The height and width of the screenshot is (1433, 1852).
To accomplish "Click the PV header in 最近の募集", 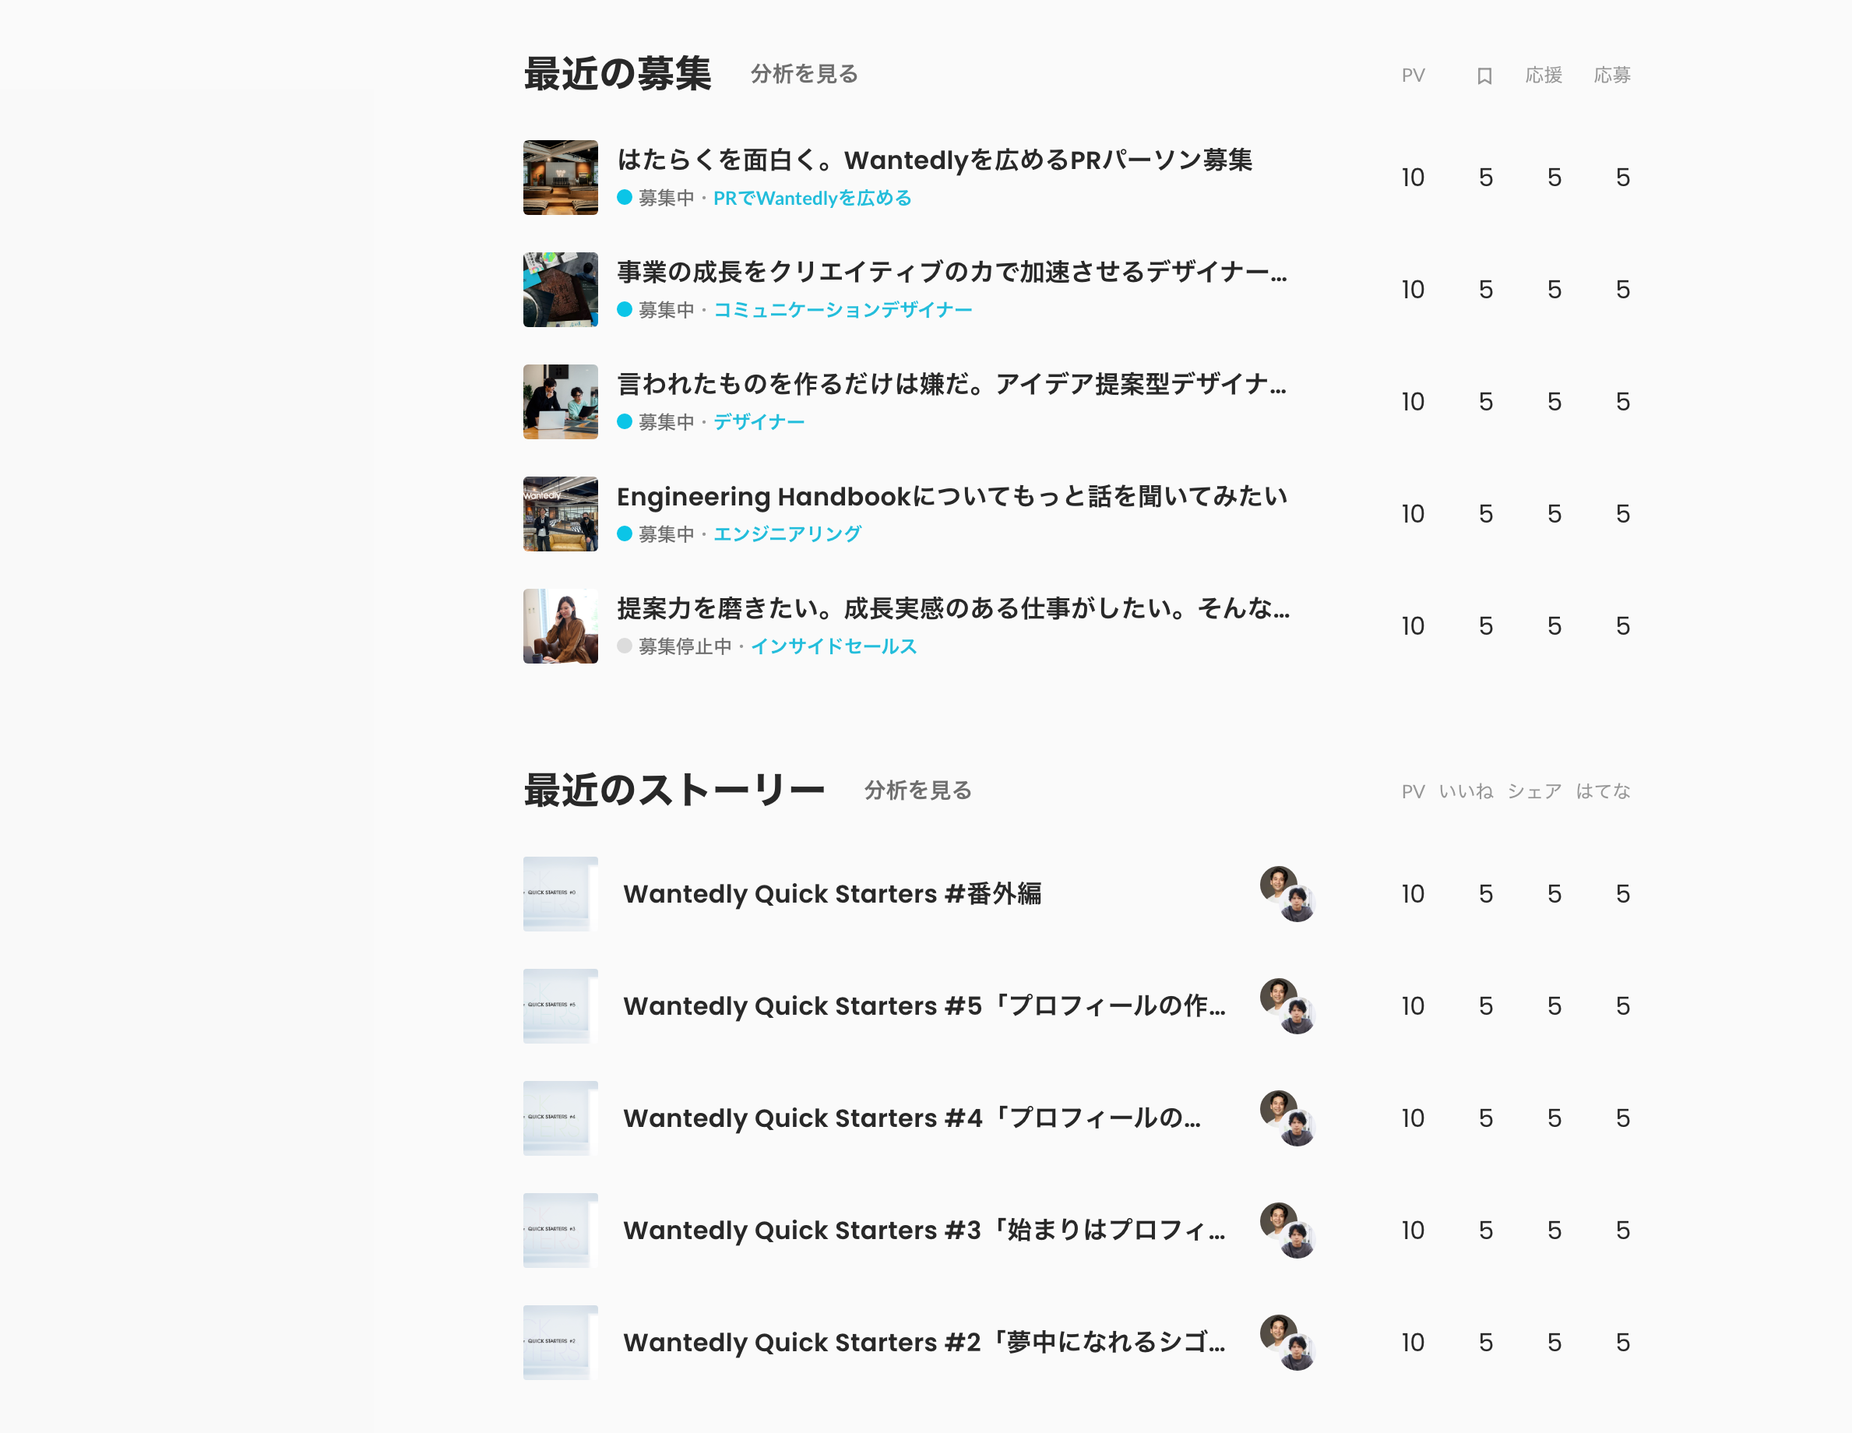I will pyautogui.click(x=1413, y=76).
